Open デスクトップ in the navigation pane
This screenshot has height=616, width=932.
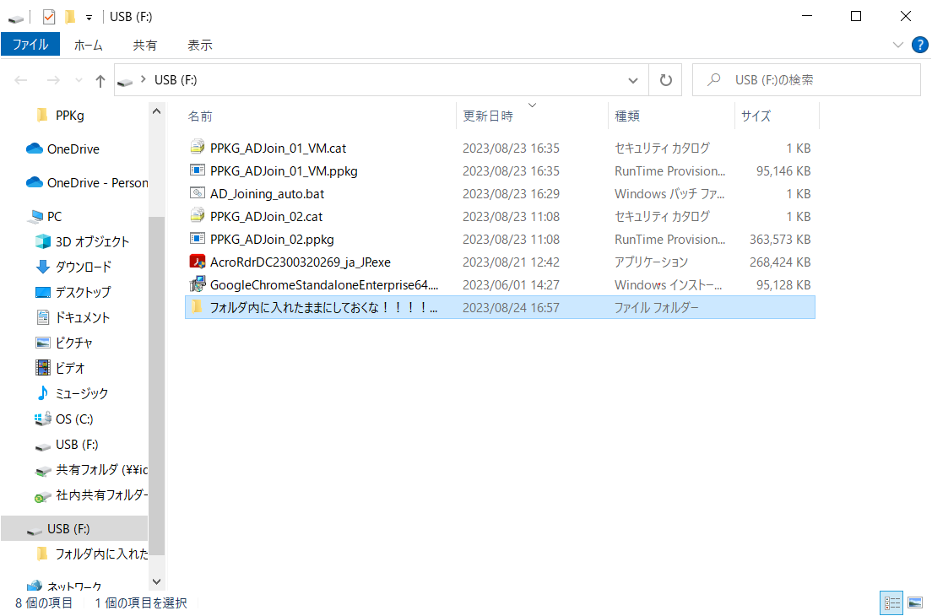(83, 292)
